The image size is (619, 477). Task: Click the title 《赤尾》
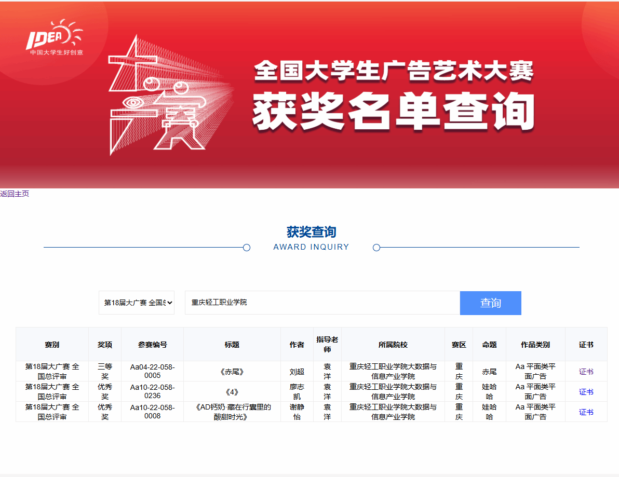coord(232,372)
